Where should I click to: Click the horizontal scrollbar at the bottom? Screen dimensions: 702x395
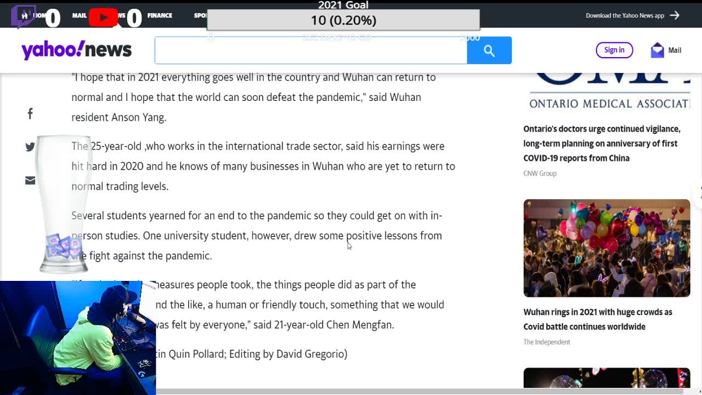[420, 391]
